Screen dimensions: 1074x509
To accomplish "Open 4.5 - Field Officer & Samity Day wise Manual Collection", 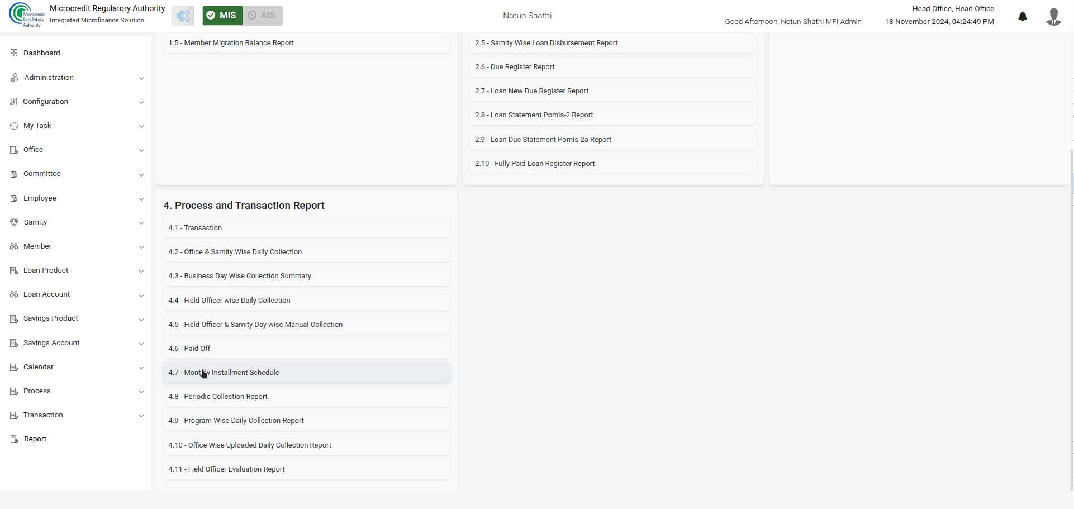I will click(306, 325).
